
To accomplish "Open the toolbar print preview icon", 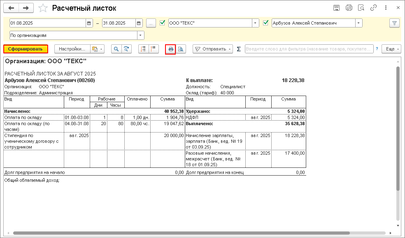I will [181, 49].
